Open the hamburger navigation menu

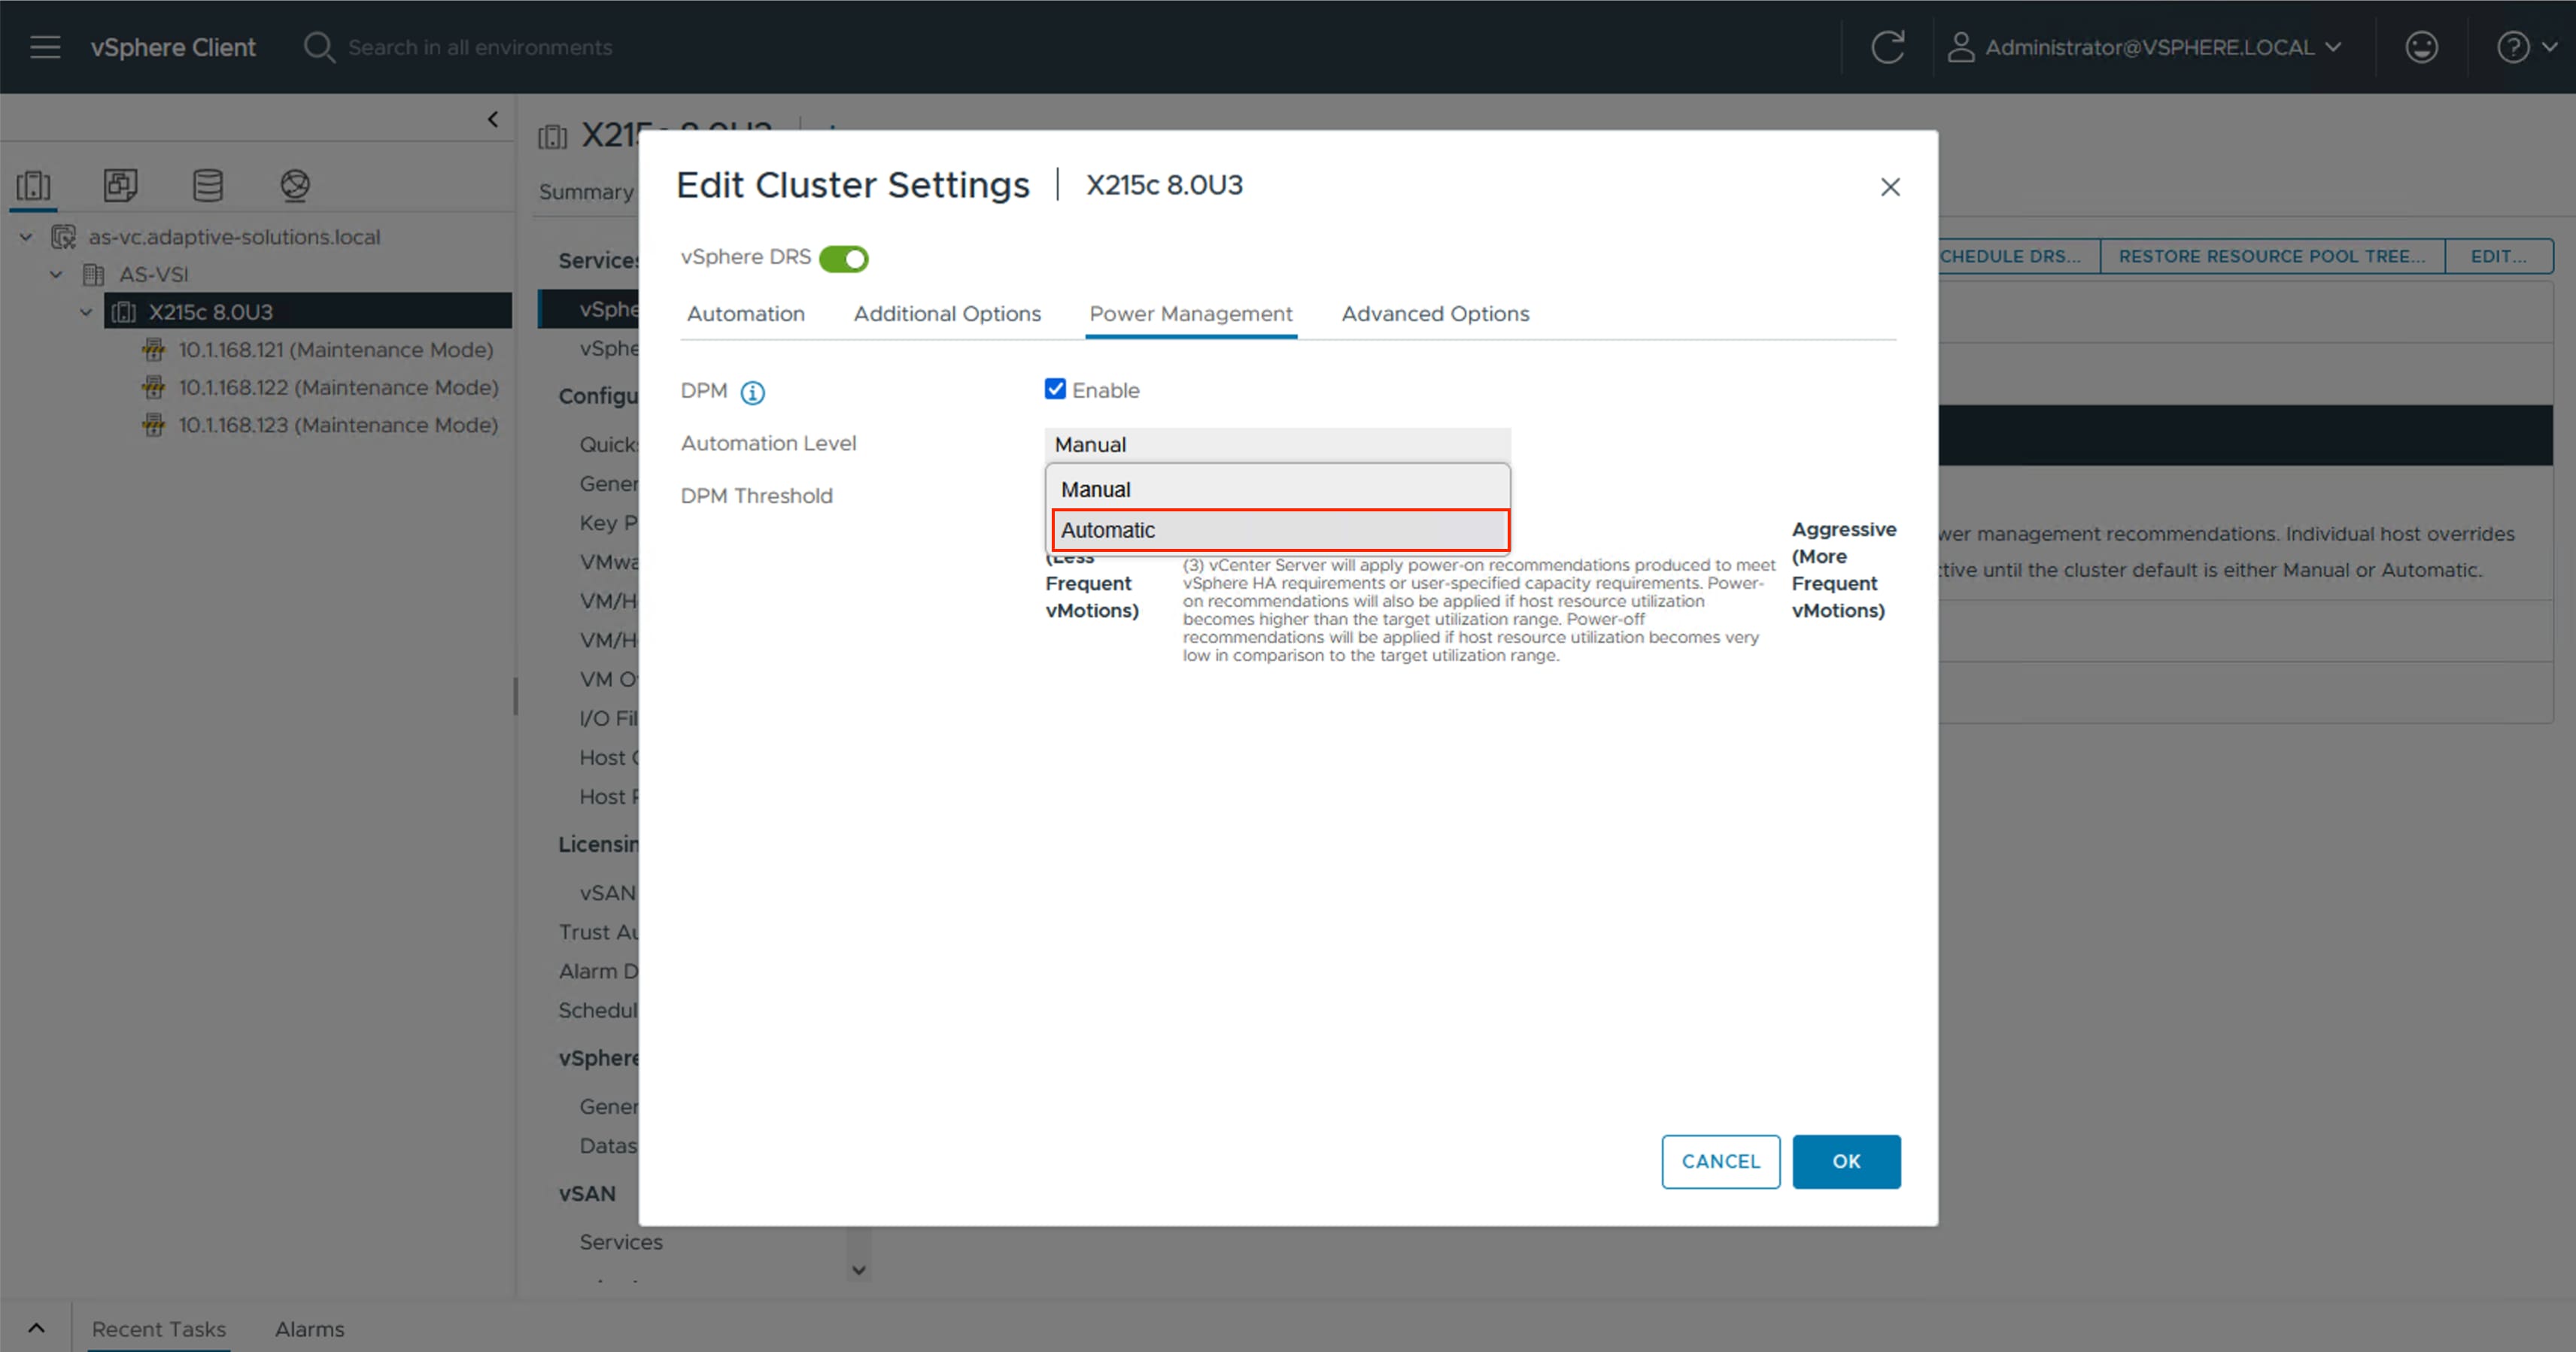(45, 46)
